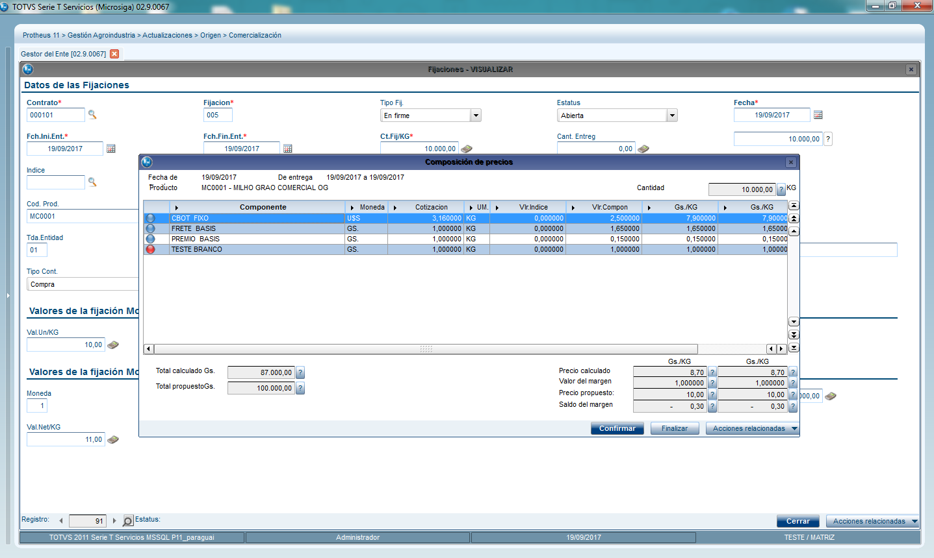This screenshot has width=934, height=558.
Task: Click the Cerrar button
Action: click(798, 521)
